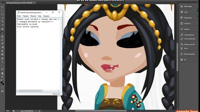Select the Eraser tool
The image size is (200, 112).
pyautogui.click(x=2, y=44)
